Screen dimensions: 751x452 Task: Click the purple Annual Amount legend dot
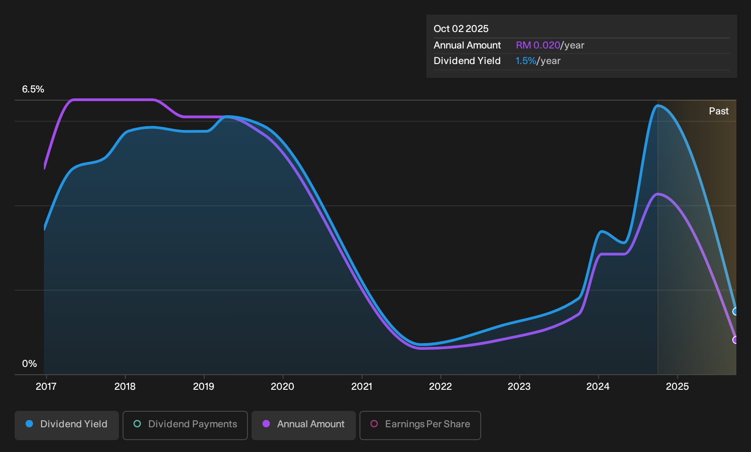pos(266,424)
